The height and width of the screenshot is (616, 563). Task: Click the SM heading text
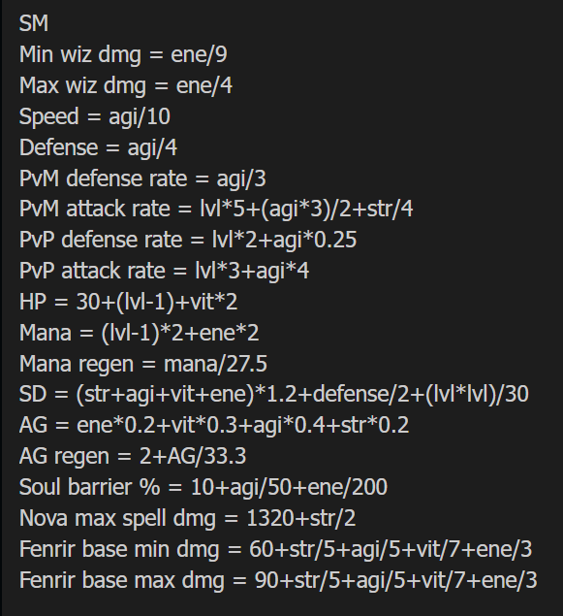[x=34, y=23]
